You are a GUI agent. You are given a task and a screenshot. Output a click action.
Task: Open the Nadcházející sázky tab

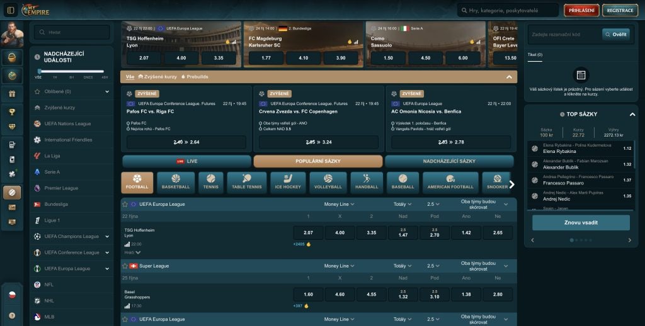tap(449, 161)
